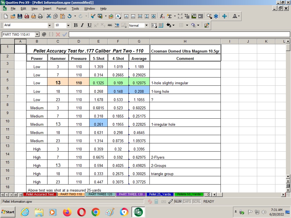Open the Help menu

click(103, 9)
